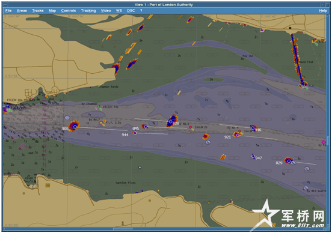
Task: Open the File menu
Action: (8, 11)
